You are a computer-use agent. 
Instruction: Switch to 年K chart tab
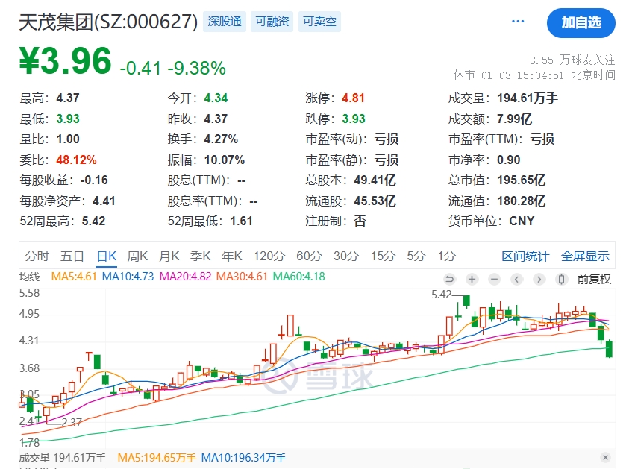pos(232,256)
